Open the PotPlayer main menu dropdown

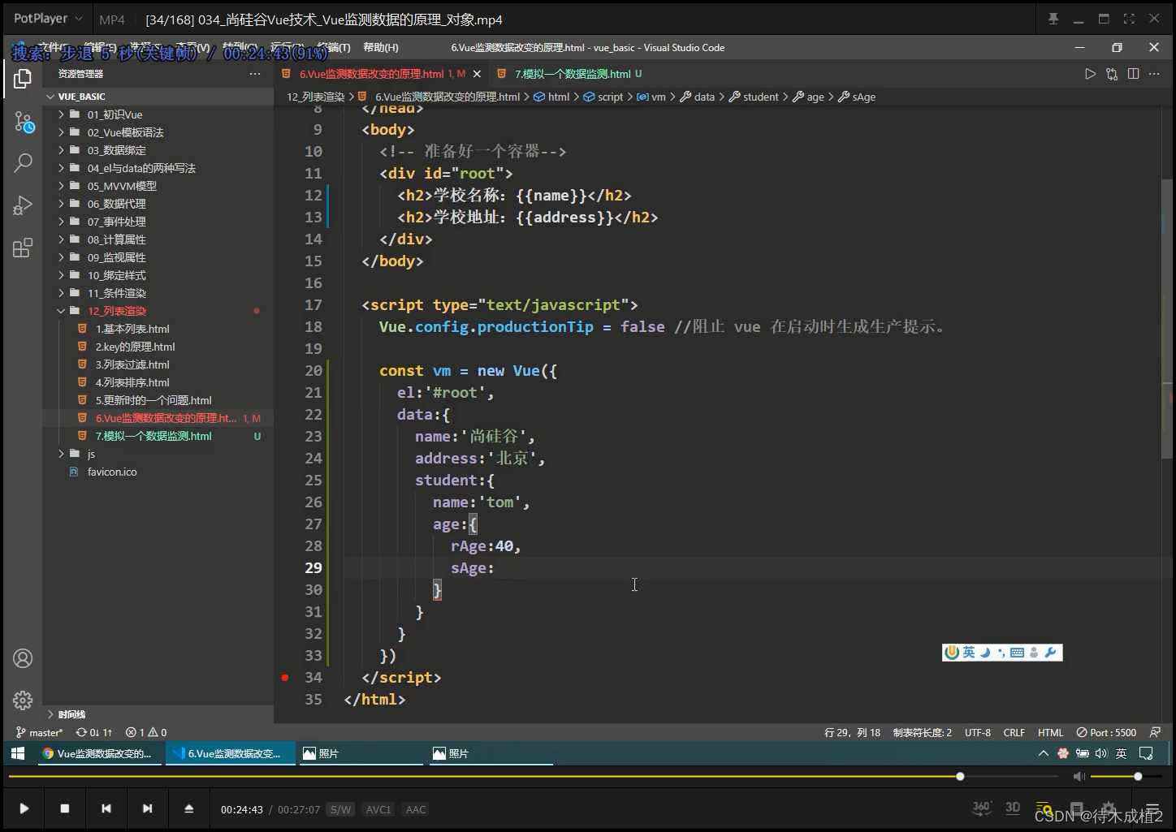tap(48, 19)
